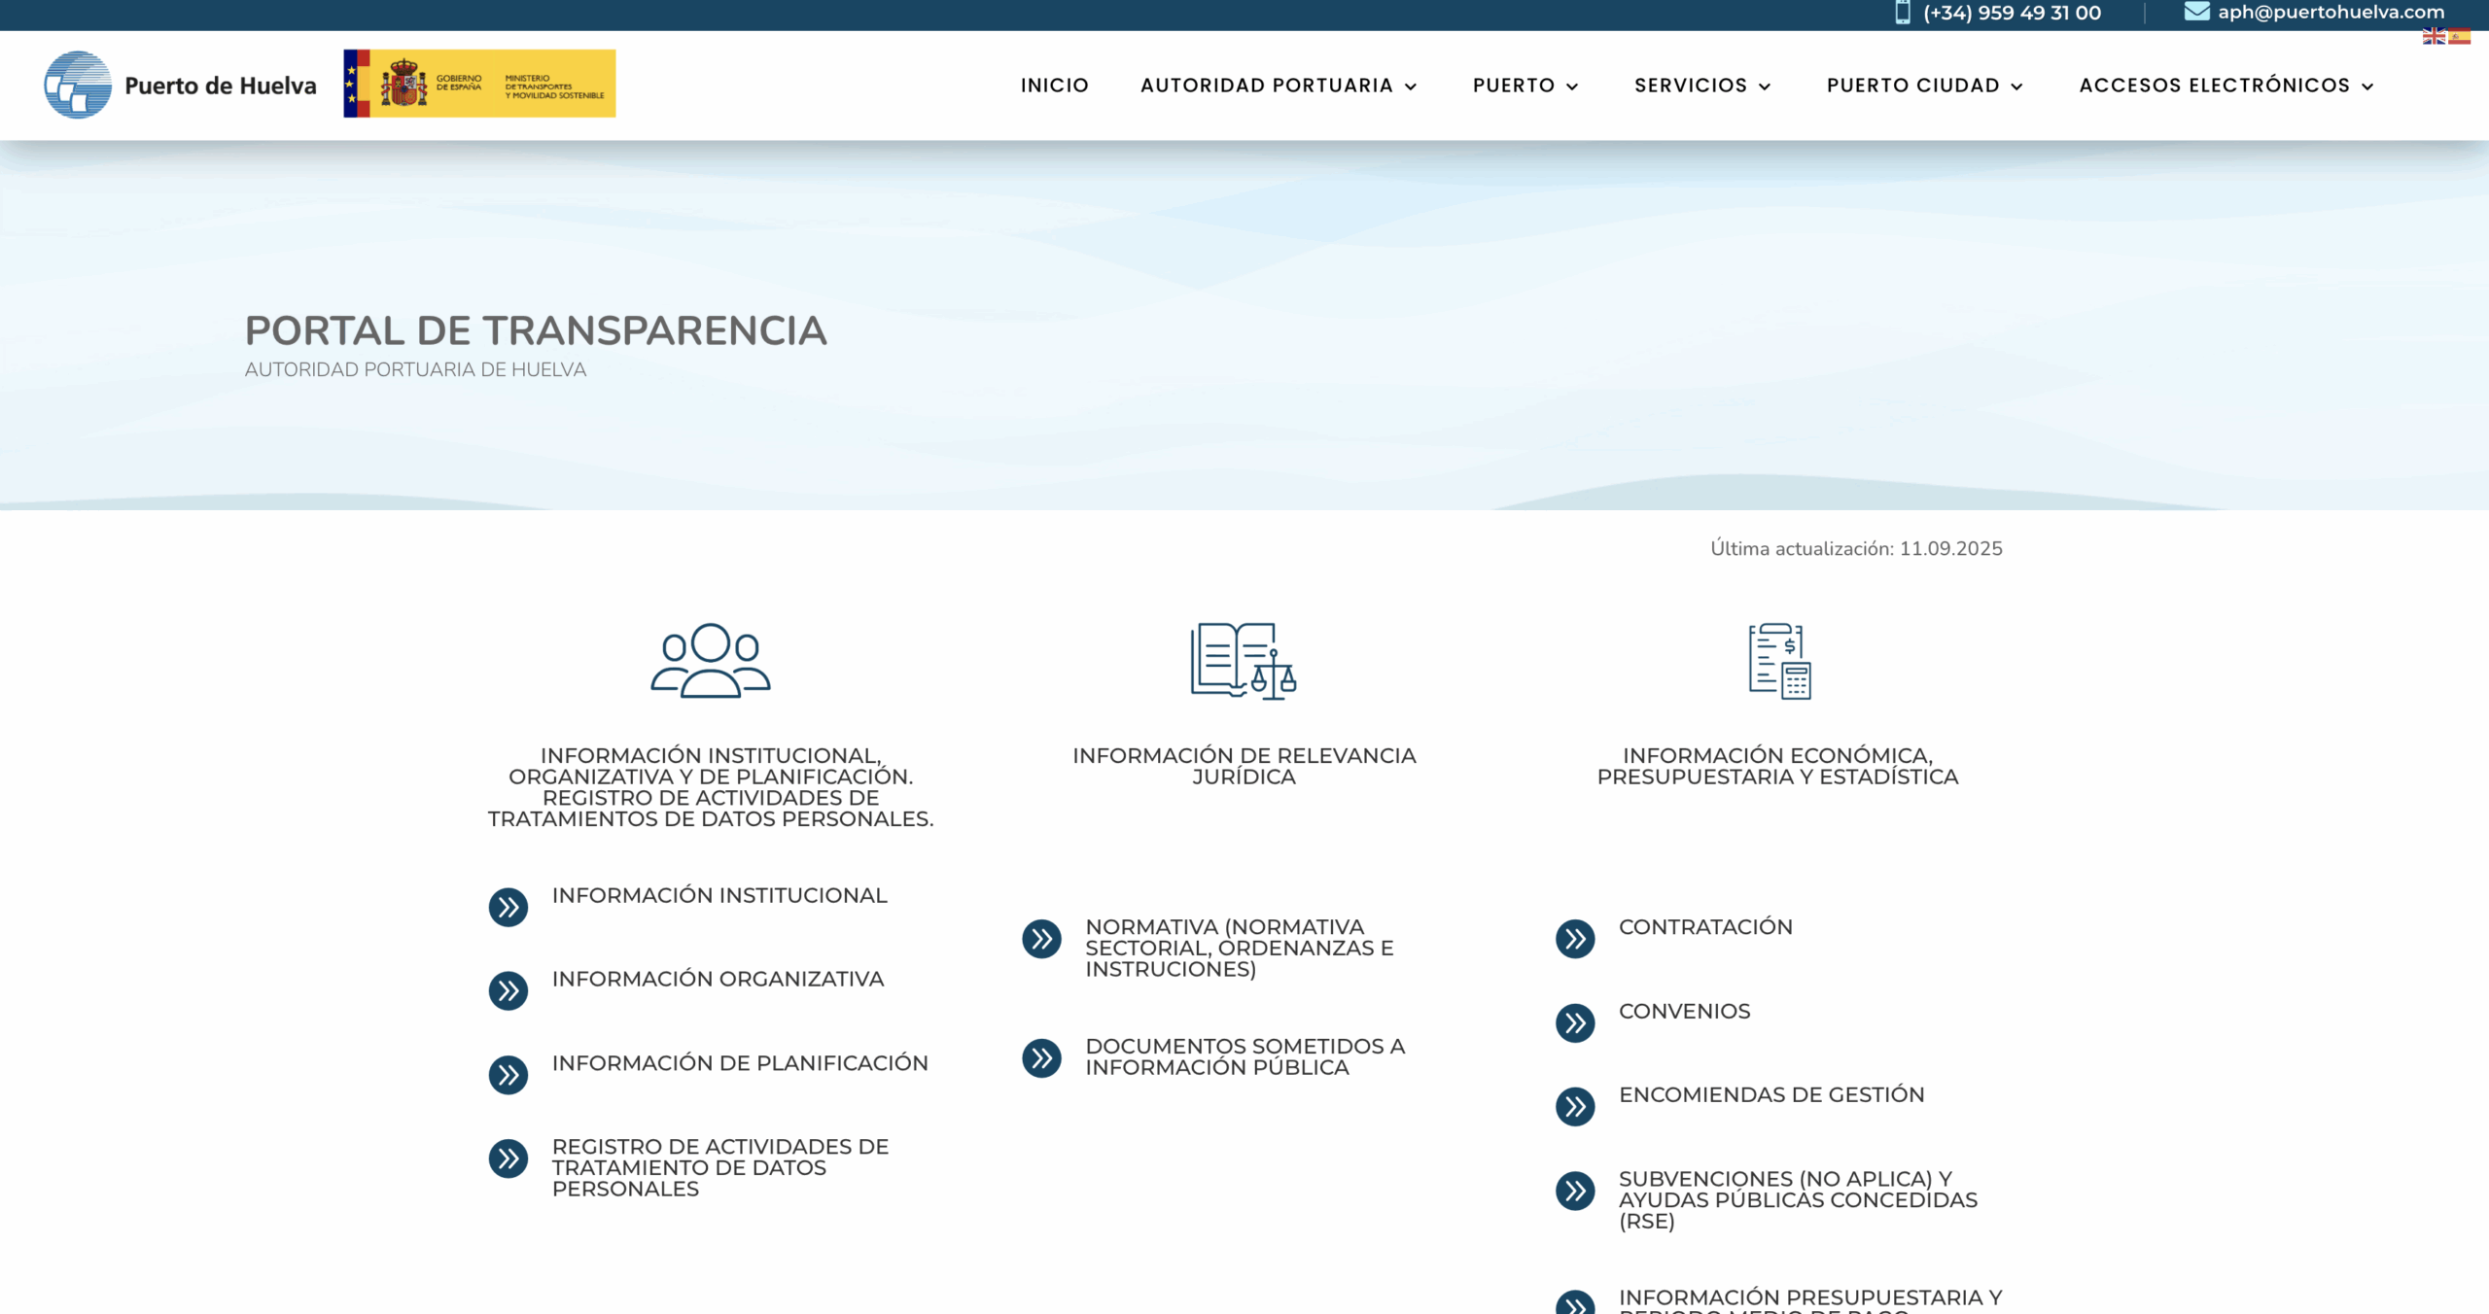Expand the Accesos Electrónicos dropdown menu
2489x1314 pixels.
[2226, 86]
